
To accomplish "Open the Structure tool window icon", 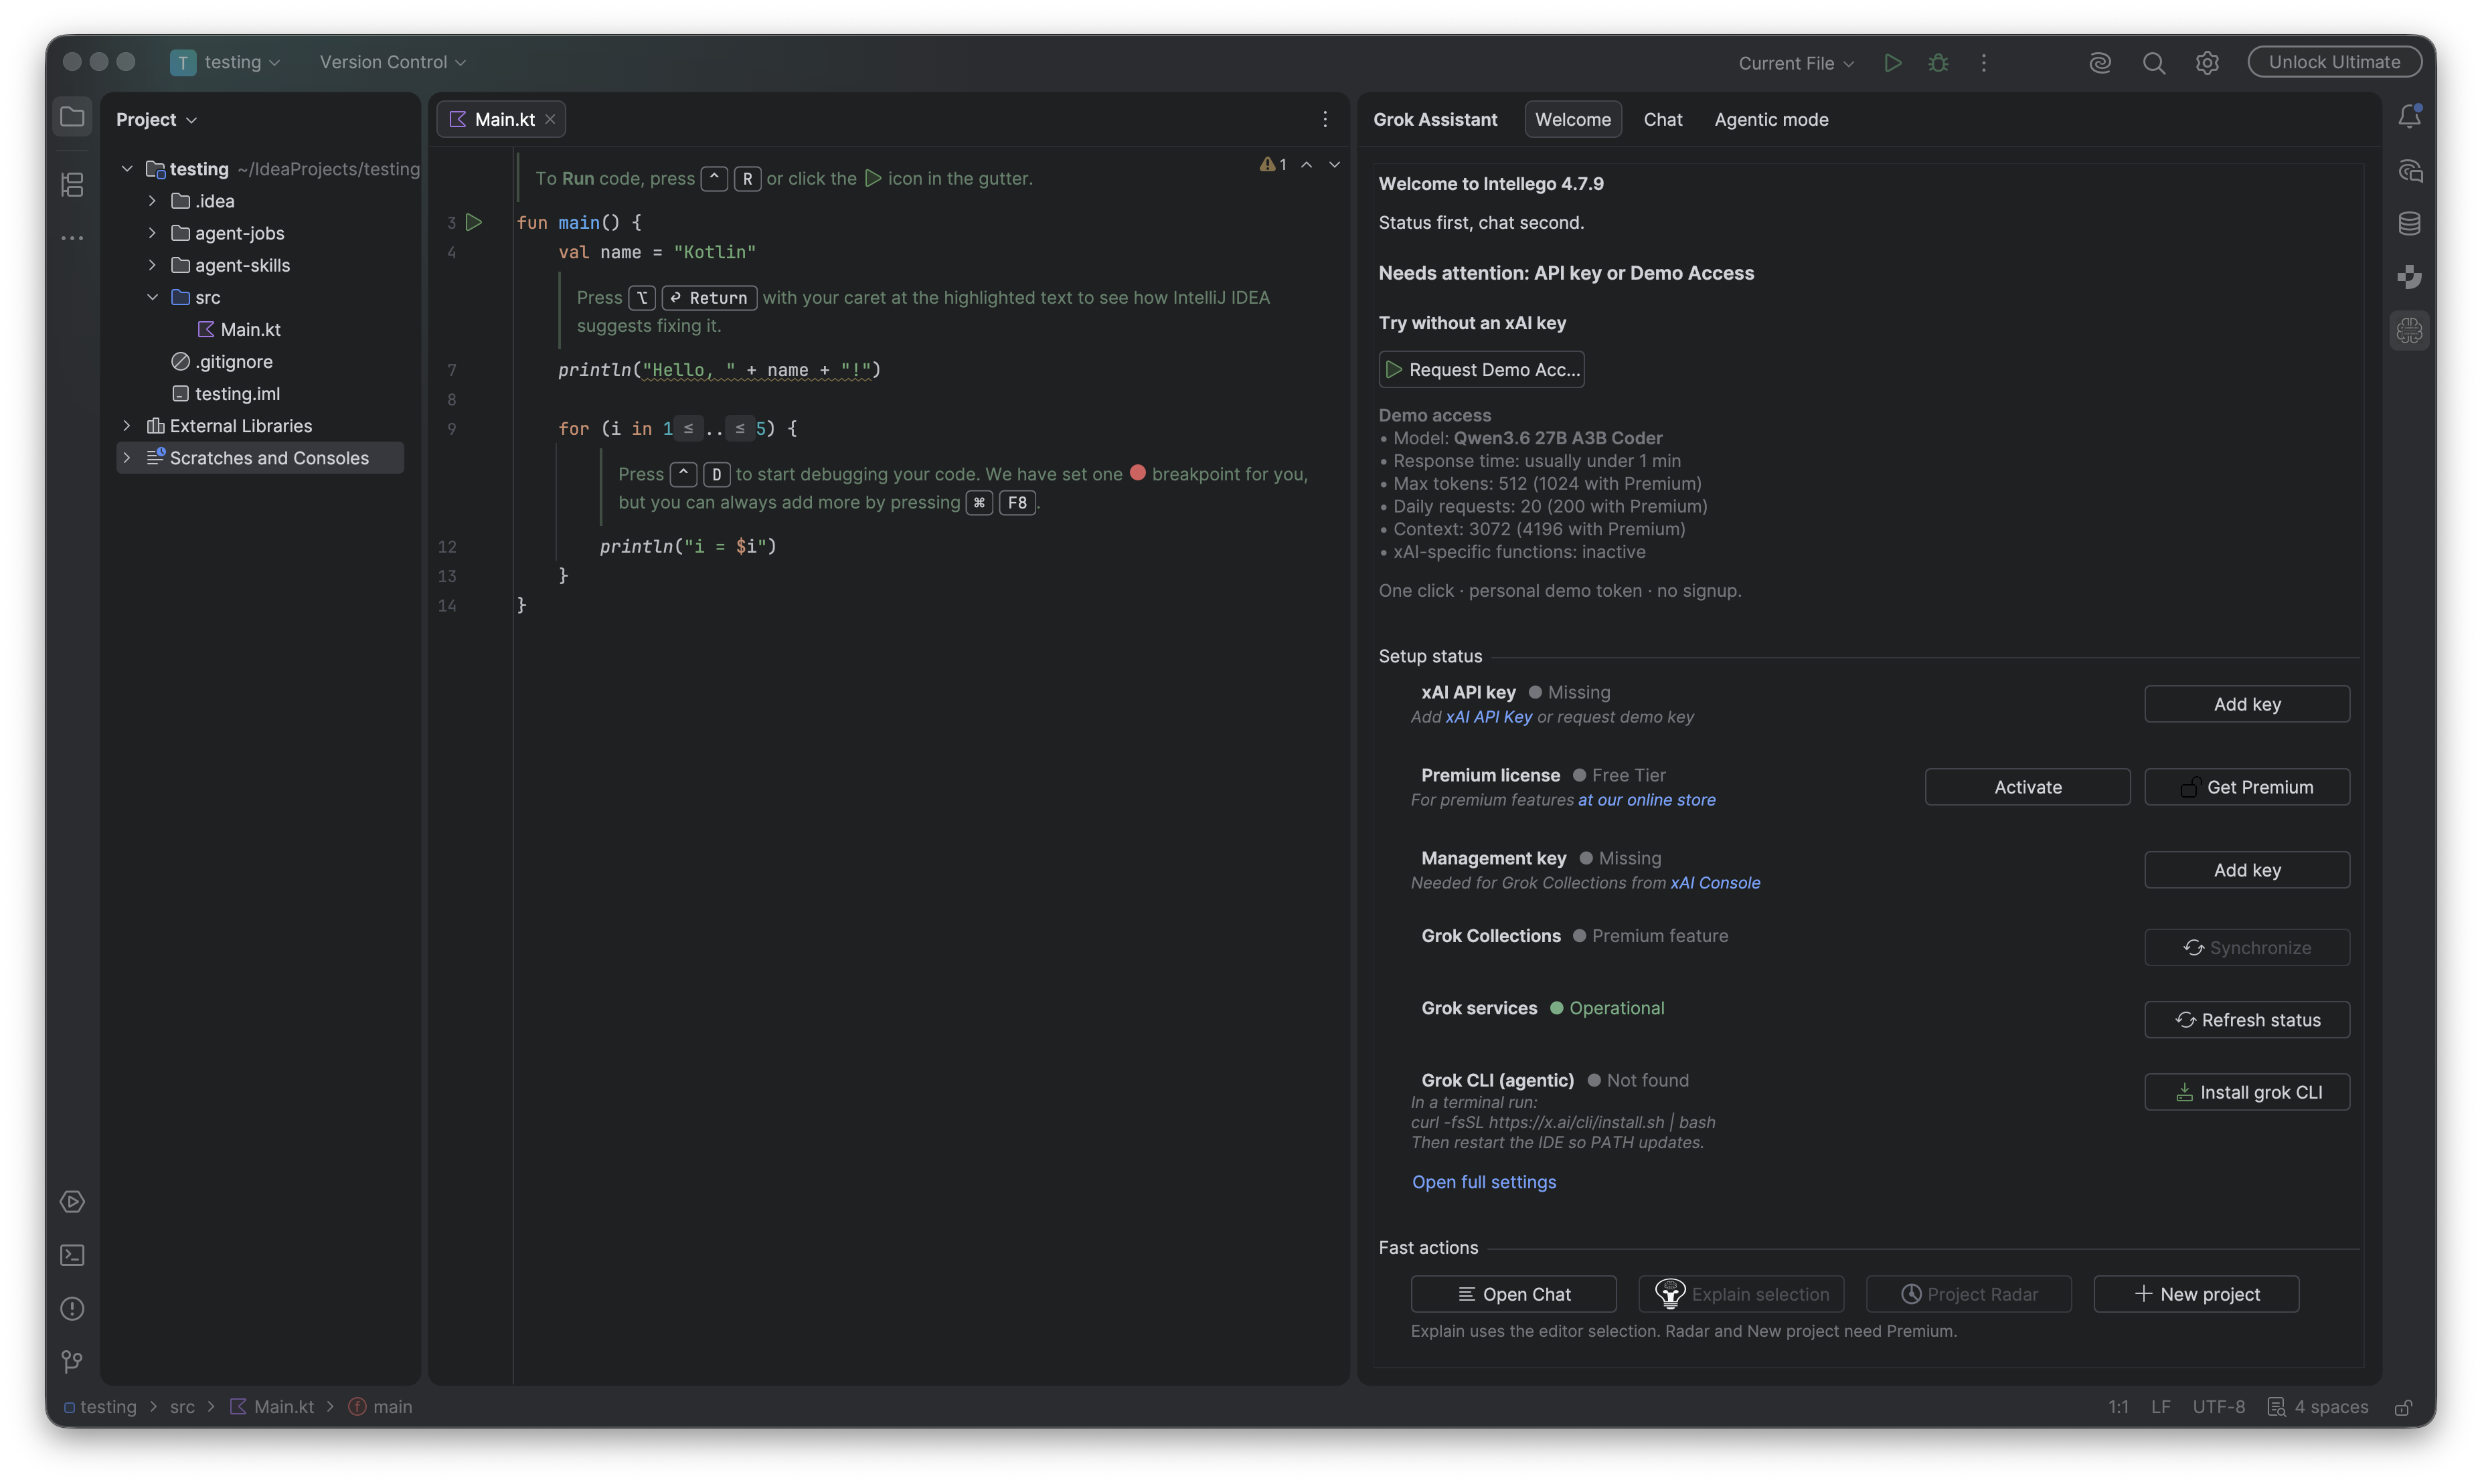I will pyautogui.click(x=72, y=184).
